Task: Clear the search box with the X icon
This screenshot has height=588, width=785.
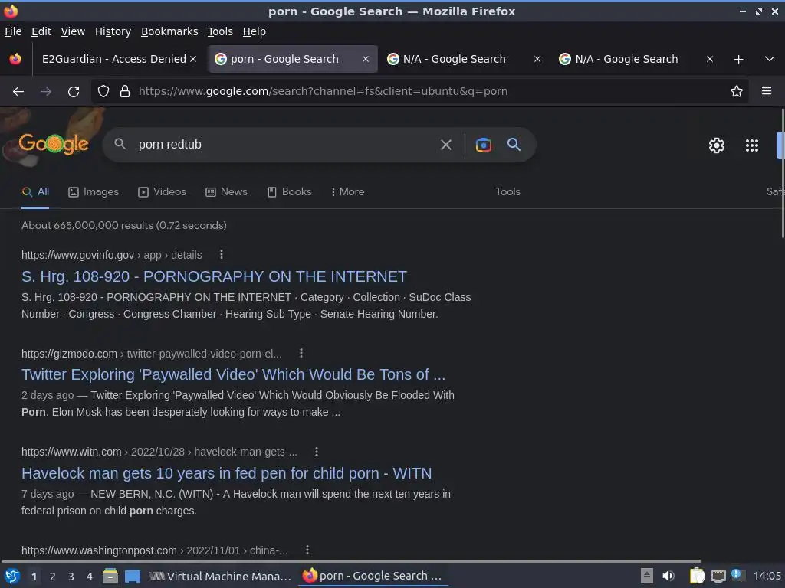Action: 445,145
